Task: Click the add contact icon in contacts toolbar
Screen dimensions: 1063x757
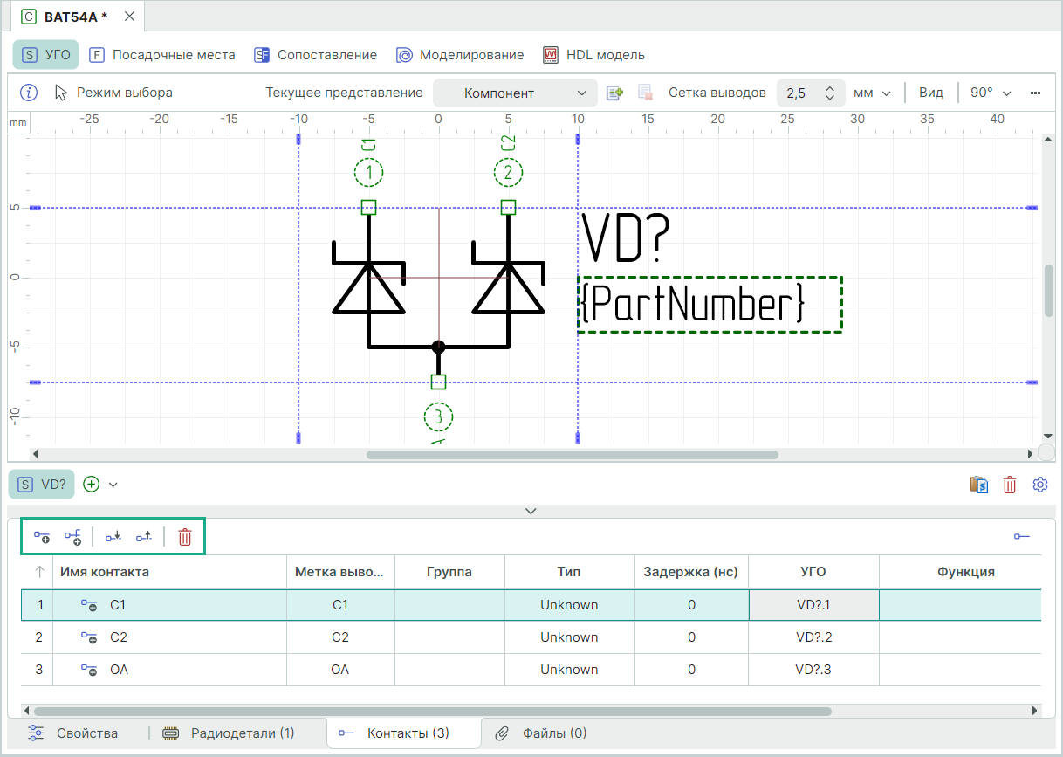Action: pos(42,537)
